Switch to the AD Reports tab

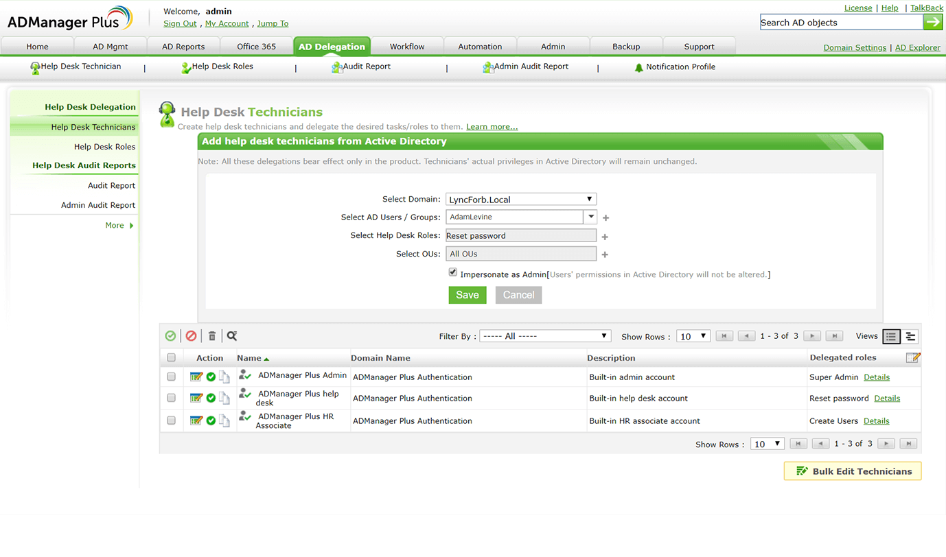pyautogui.click(x=183, y=46)
